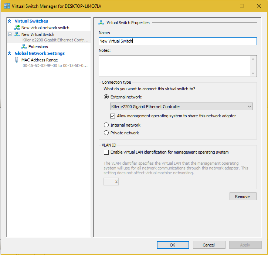The width and height of the screenshot is (268, 255).
Task: Select the New Virtual Switch network icon
Action: click(x=17, y=34)
